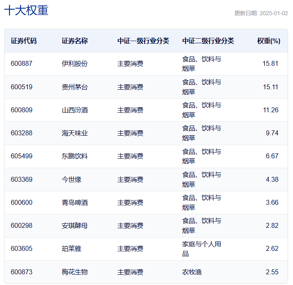Click the 十大权重 heading
The image size is (293, 285).
coord(26,10)
